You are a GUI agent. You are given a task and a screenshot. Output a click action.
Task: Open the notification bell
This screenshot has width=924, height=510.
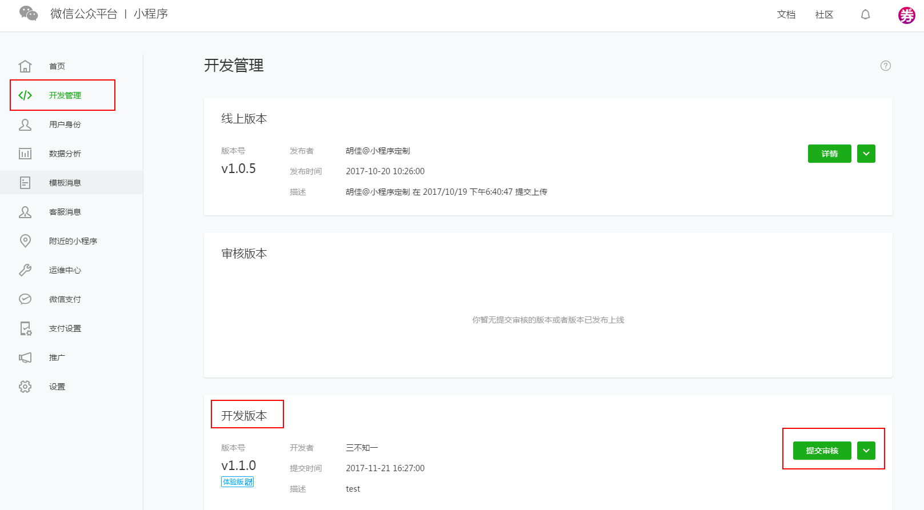coord(865,14)
